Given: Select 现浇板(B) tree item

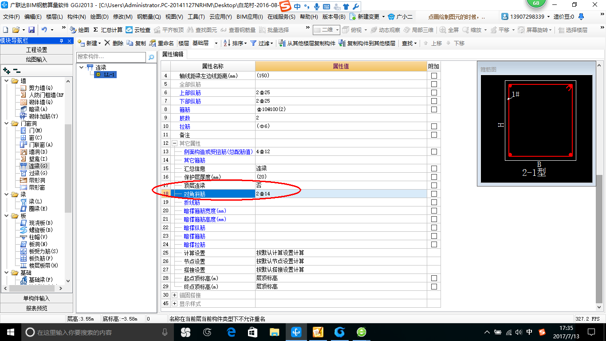Looking at the screenshot, I should pos(41,223).
